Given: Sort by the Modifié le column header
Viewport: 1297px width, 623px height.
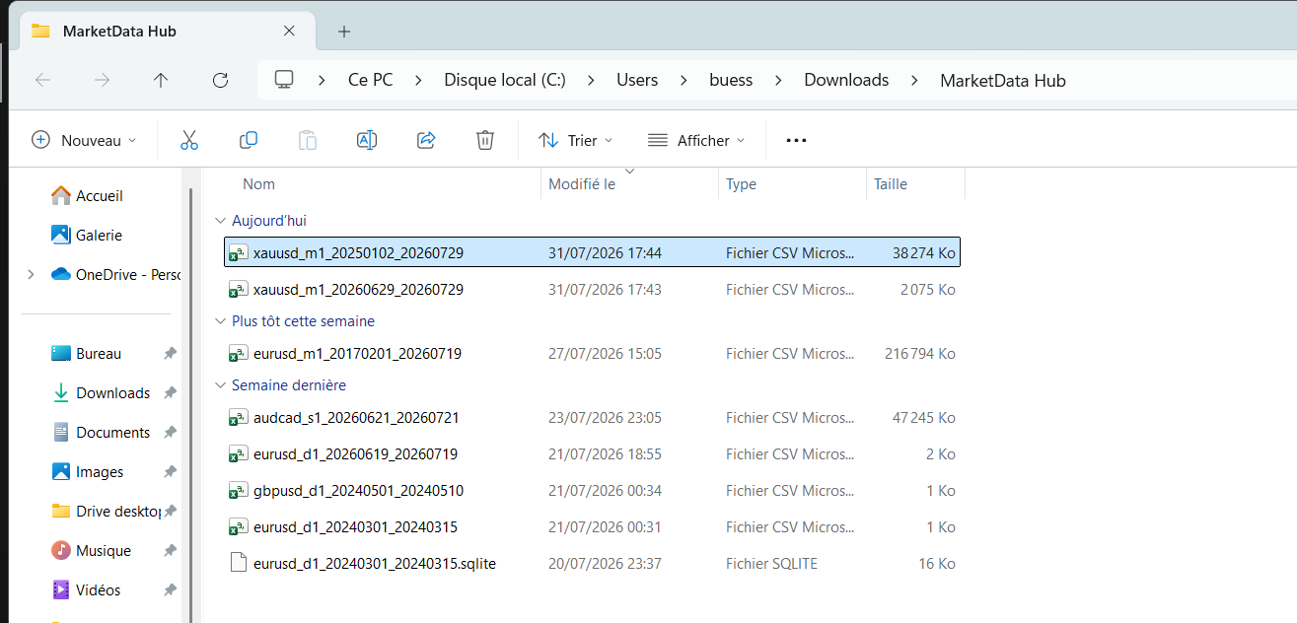Looking at the screenshot, I should [582, 184].
